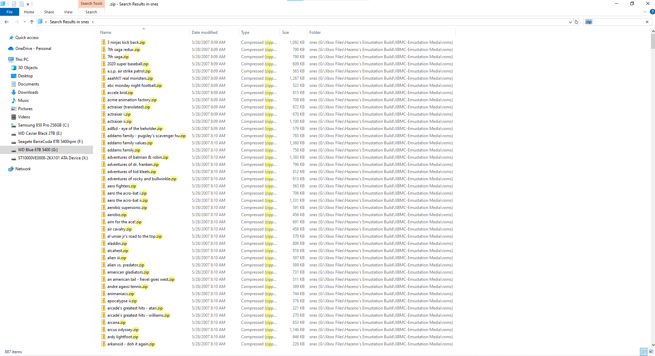
Task: Click the Refresh button in address bar
Action: tap(576, 22)
